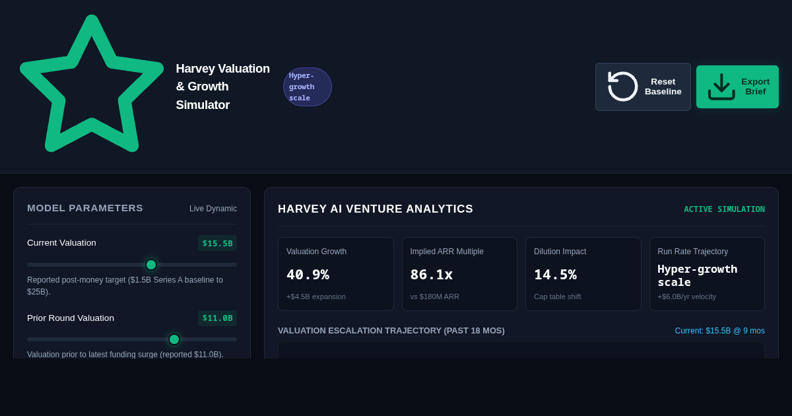Screen dimensions: 792x416
Task: Click the Current Valuation label
Action: [x=61, y=243]
